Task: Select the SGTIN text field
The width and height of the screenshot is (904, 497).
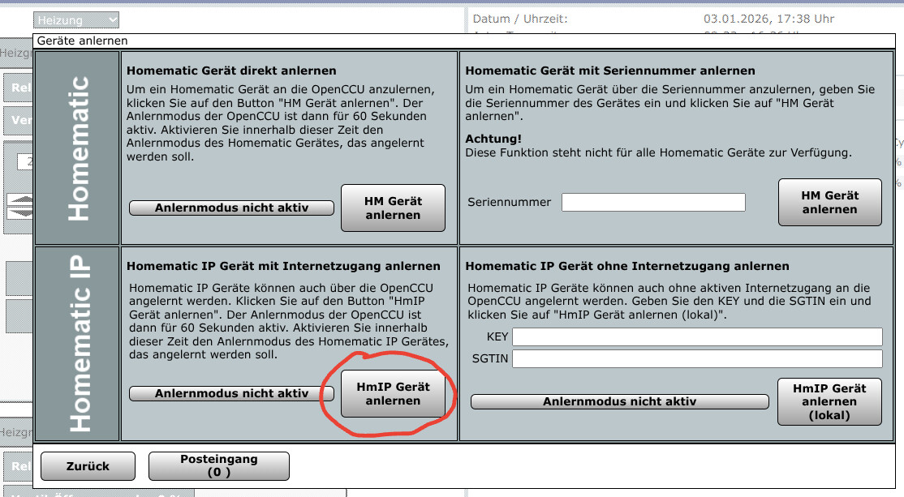Action: coord(696,358)
